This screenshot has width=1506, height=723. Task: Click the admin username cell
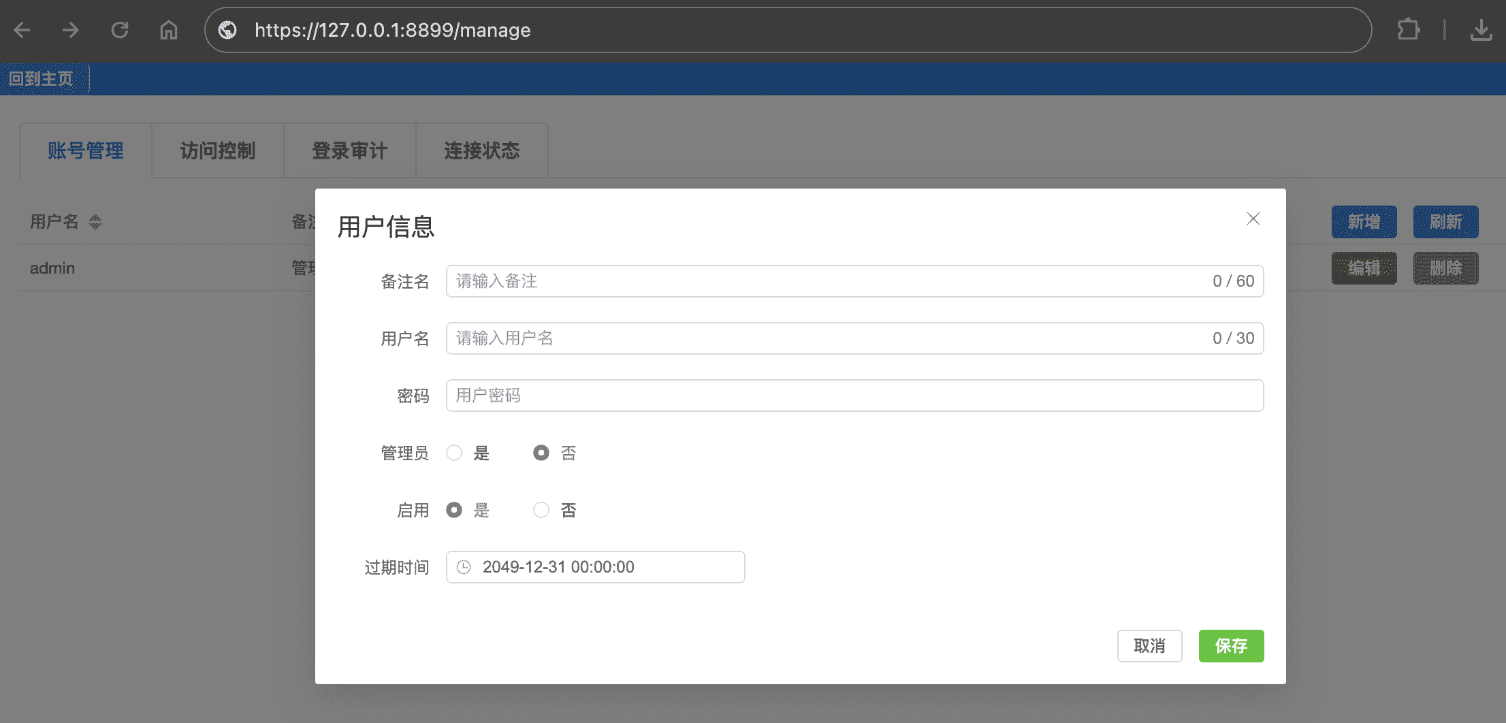[52, 268]
